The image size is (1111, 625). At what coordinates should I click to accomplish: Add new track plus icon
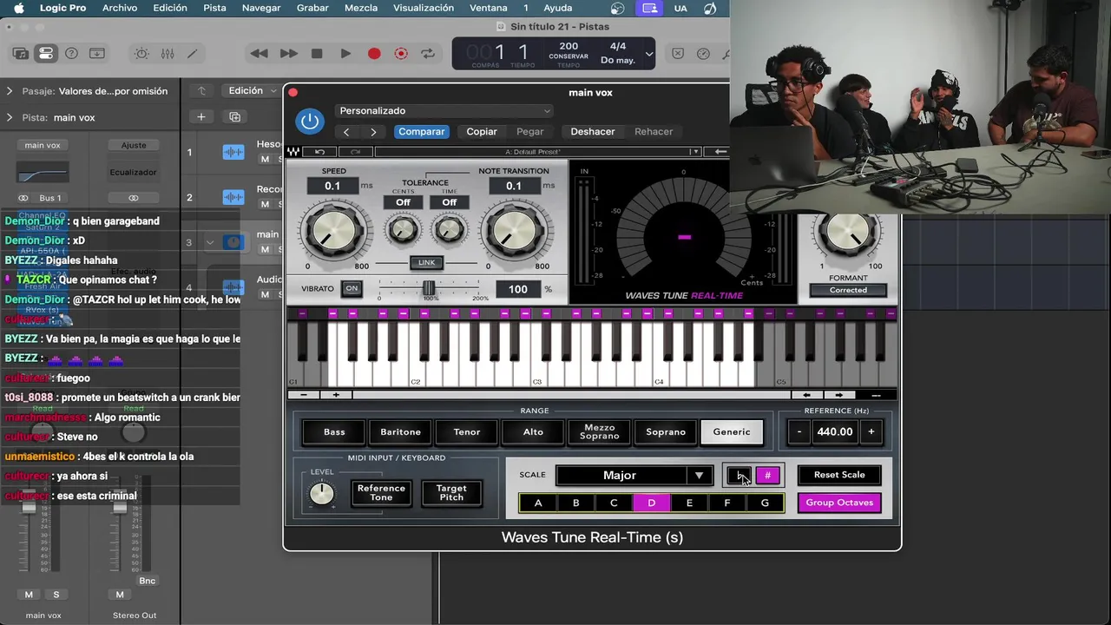201,117
